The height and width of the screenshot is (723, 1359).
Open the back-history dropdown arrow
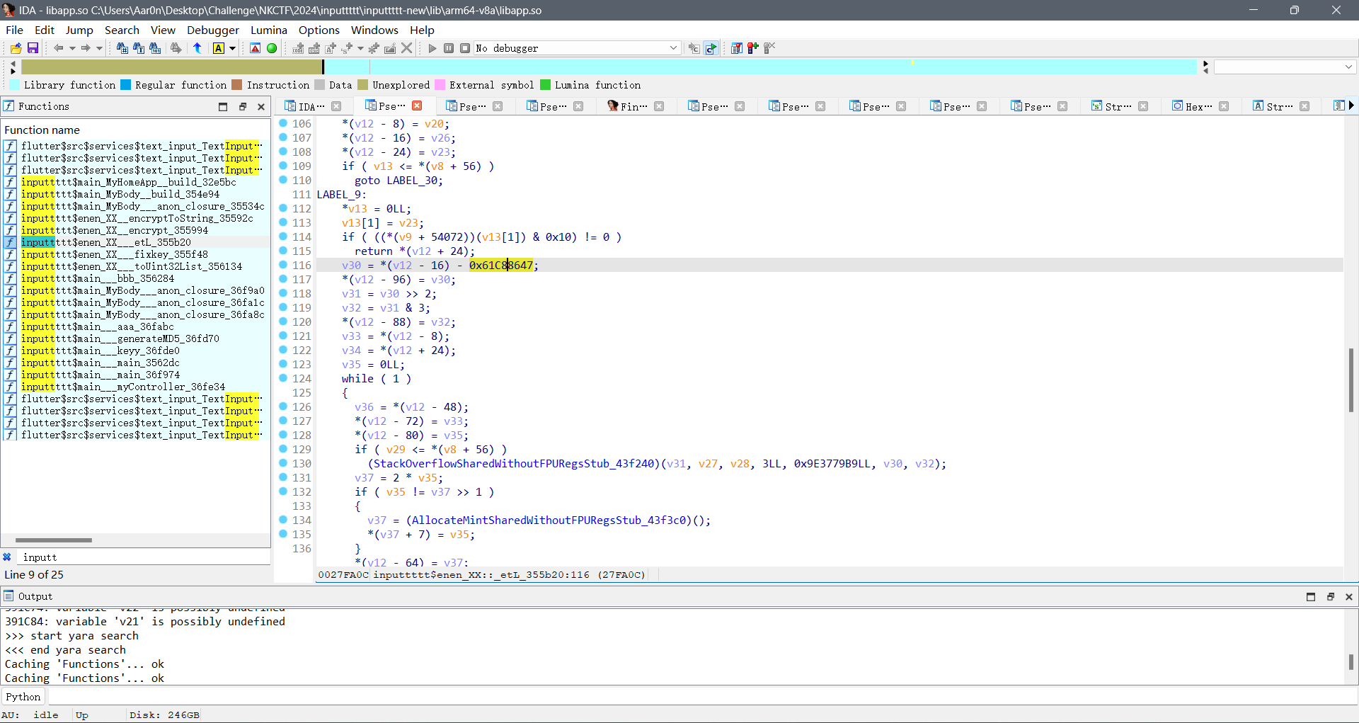(x=71, y=48)
